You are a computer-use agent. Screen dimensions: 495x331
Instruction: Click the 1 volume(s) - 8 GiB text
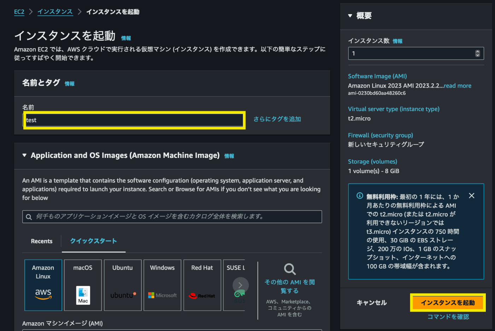[x=373, y=171]
